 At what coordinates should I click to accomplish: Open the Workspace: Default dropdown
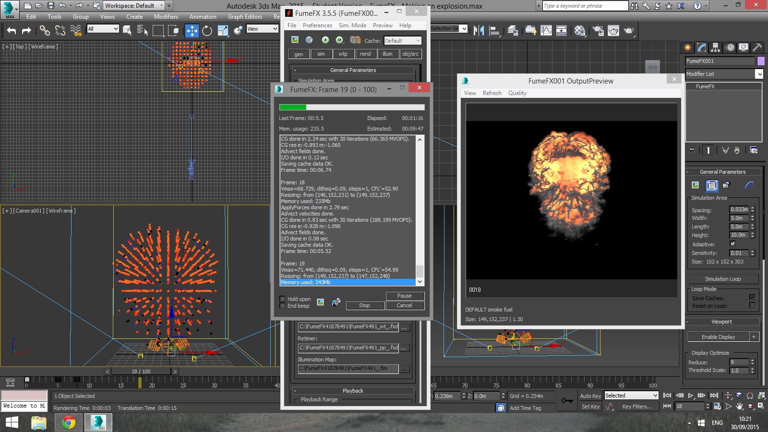point(134,6)
